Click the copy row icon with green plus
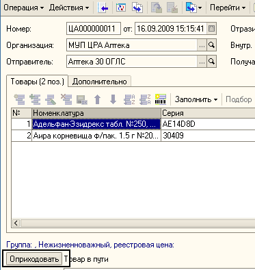 click(x=35, y=99)
